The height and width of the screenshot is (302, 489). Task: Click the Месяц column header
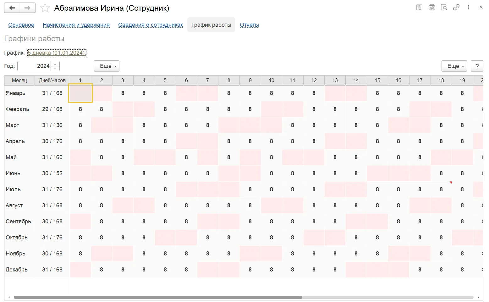point(19,81)
